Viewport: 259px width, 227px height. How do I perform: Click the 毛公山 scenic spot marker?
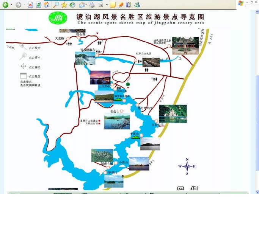tap(122, 111)
